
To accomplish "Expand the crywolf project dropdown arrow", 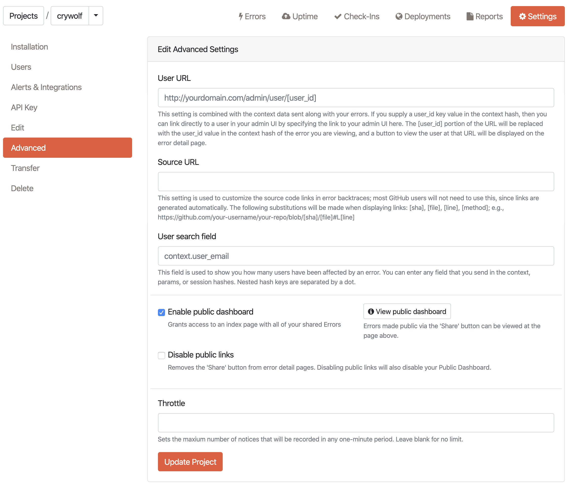I will [x=96, y=16].
